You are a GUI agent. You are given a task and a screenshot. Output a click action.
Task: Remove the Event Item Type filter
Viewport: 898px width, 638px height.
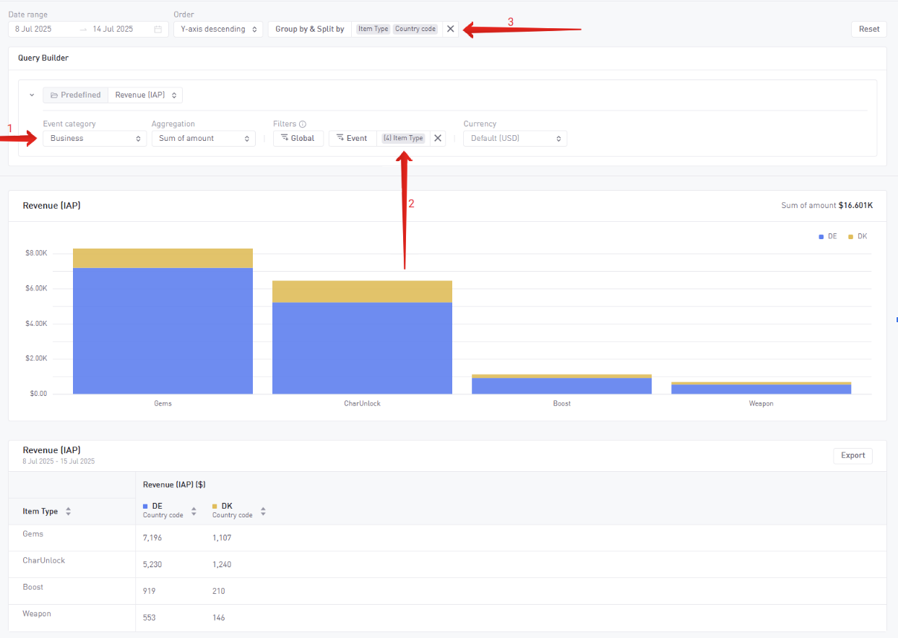click(x=437, y=138)
